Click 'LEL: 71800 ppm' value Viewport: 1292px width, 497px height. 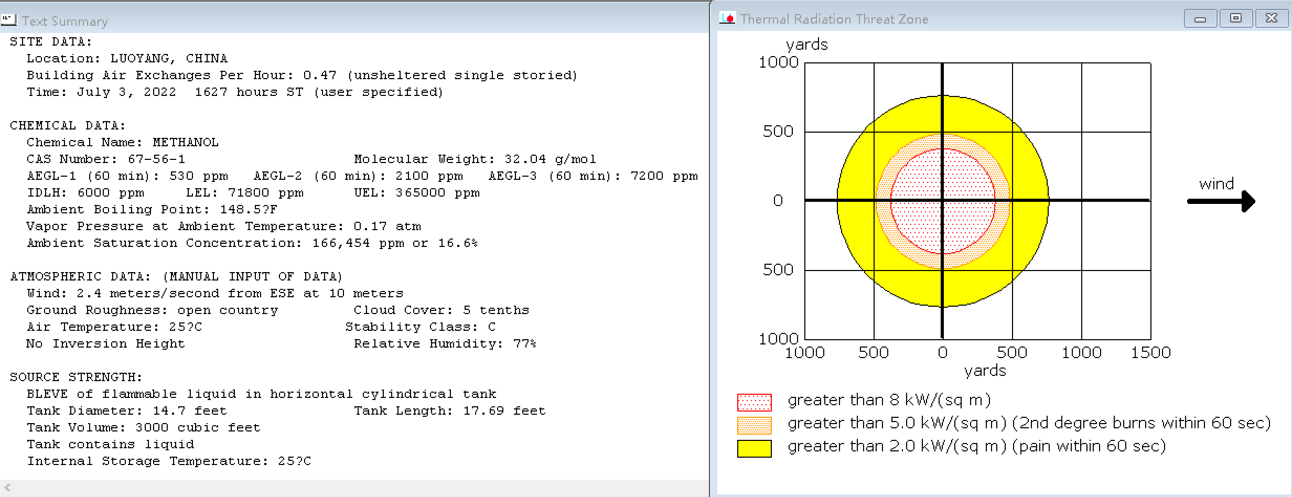[244, 192]
